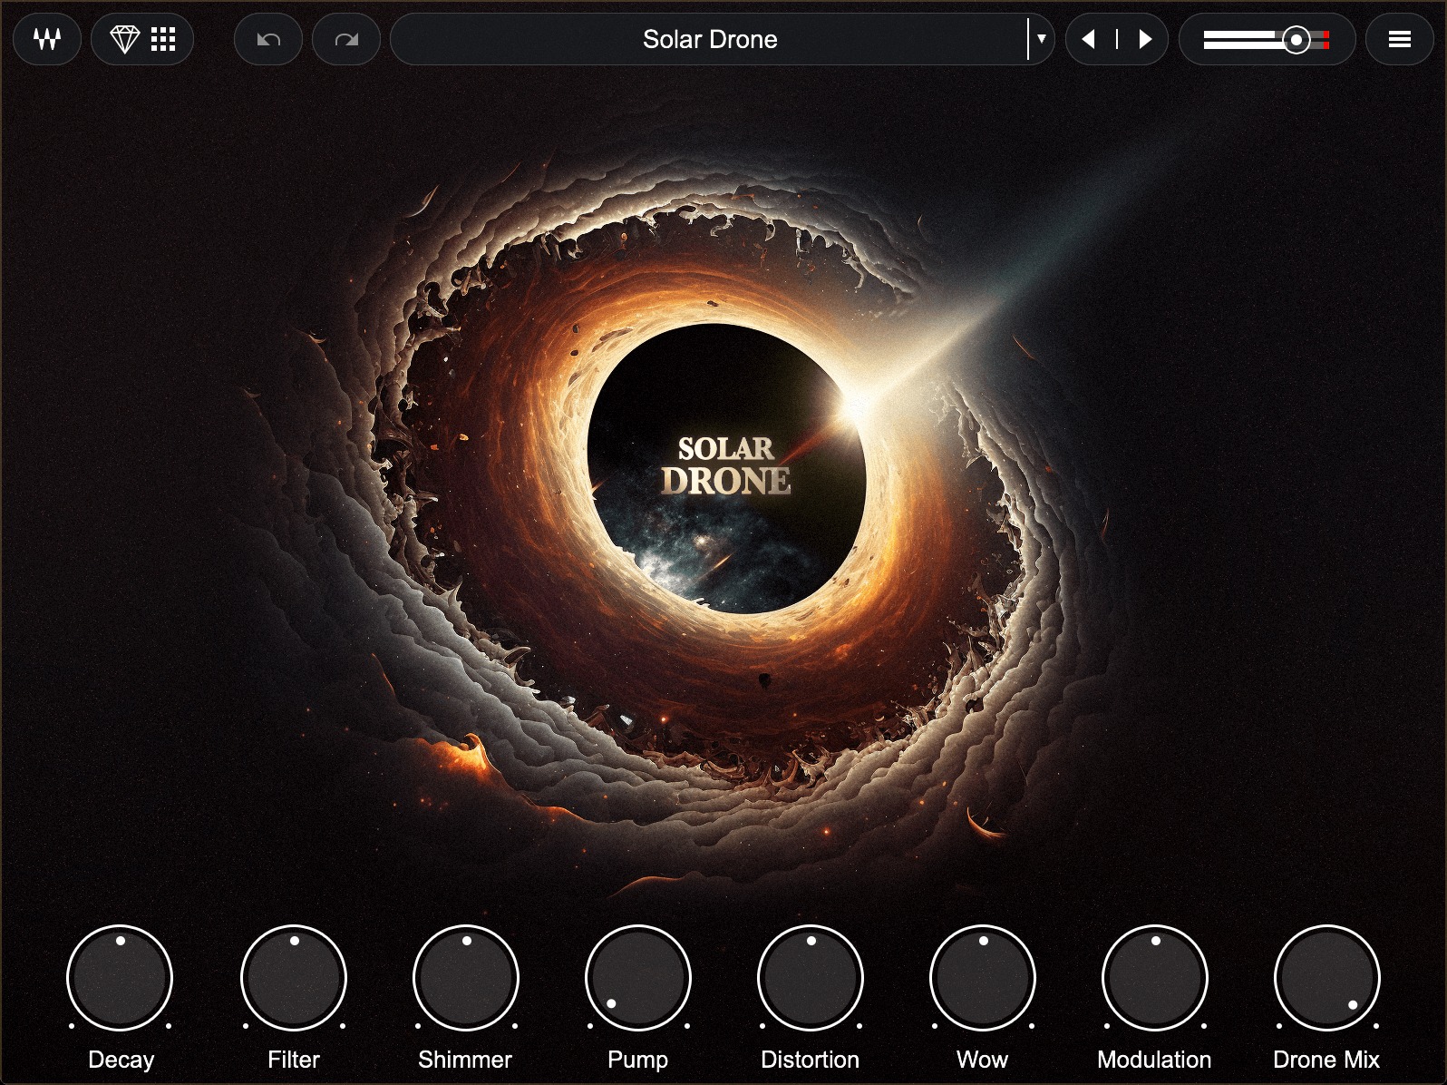This screenshot has width=1447, height=1085.
Task: Load the previous preset
Action: click(1088, 39)
